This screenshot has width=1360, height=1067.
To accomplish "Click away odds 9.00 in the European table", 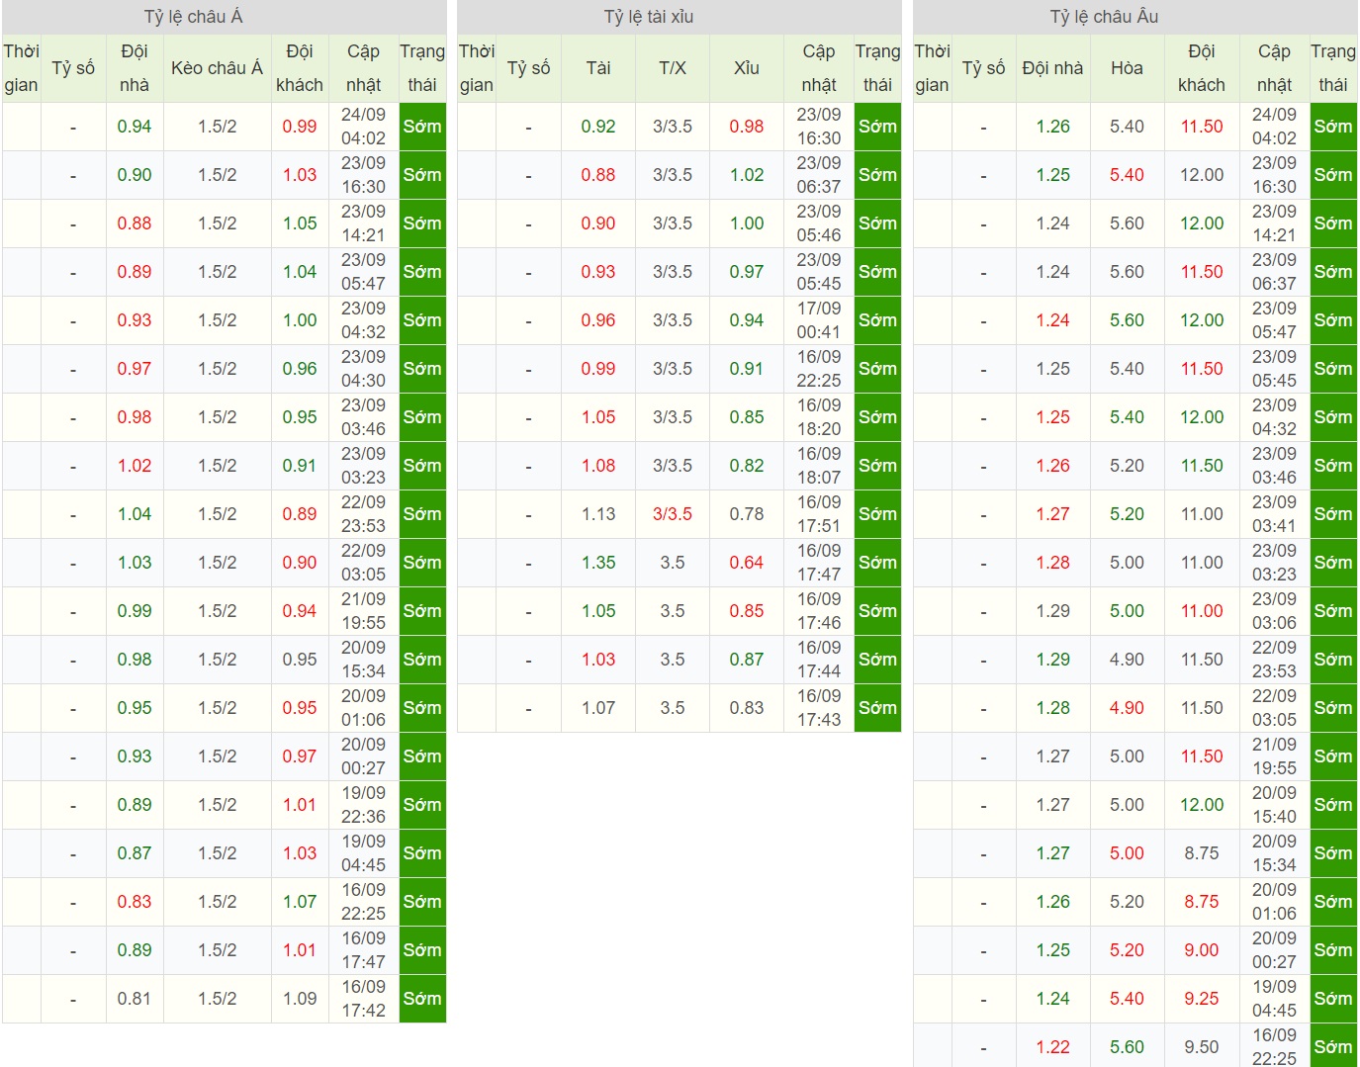I will pos(1202,950).
